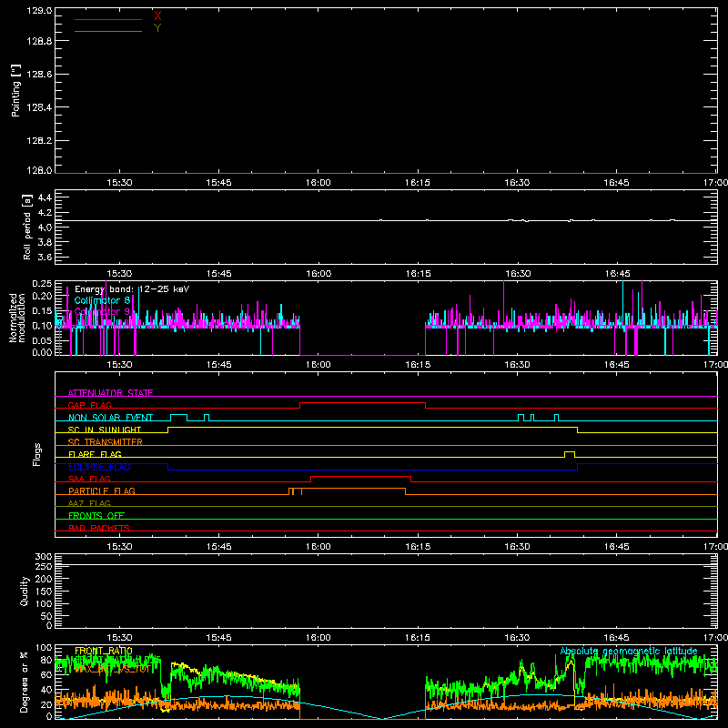Click the red X legend line sample
728x728 pixels.
tap(108, 19)
